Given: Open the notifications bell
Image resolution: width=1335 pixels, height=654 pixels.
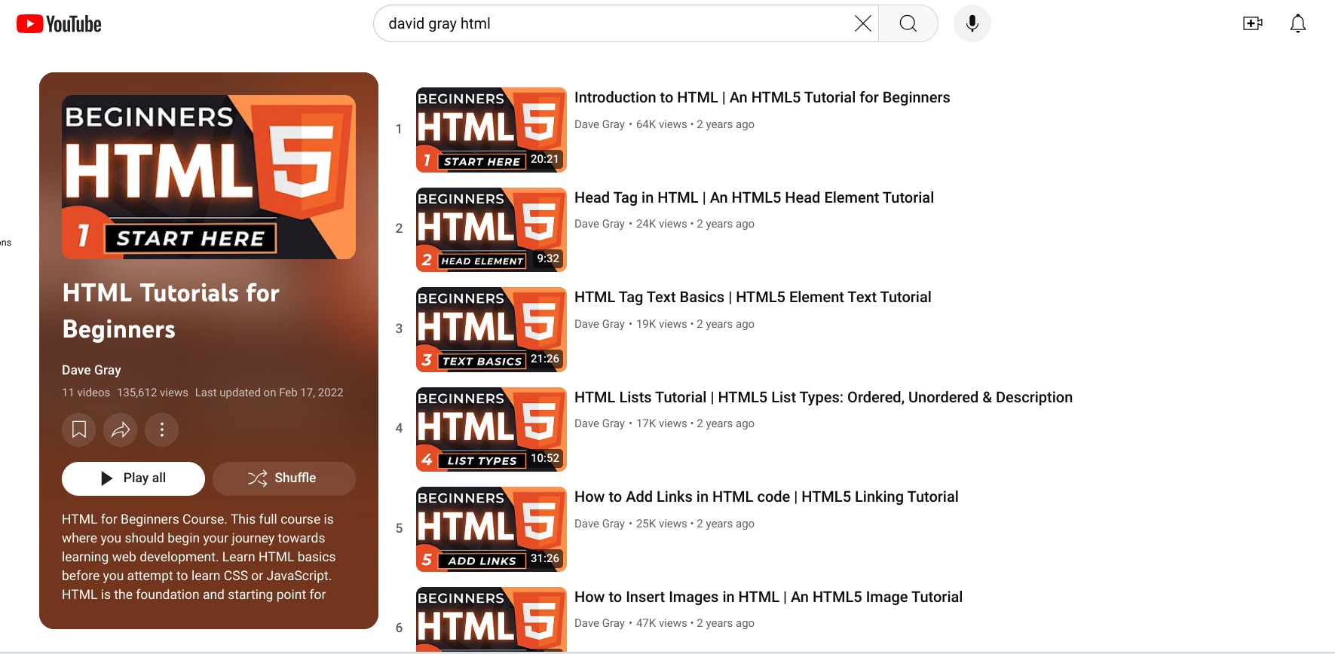Looking at the screenshot, I should (1297, 23).
